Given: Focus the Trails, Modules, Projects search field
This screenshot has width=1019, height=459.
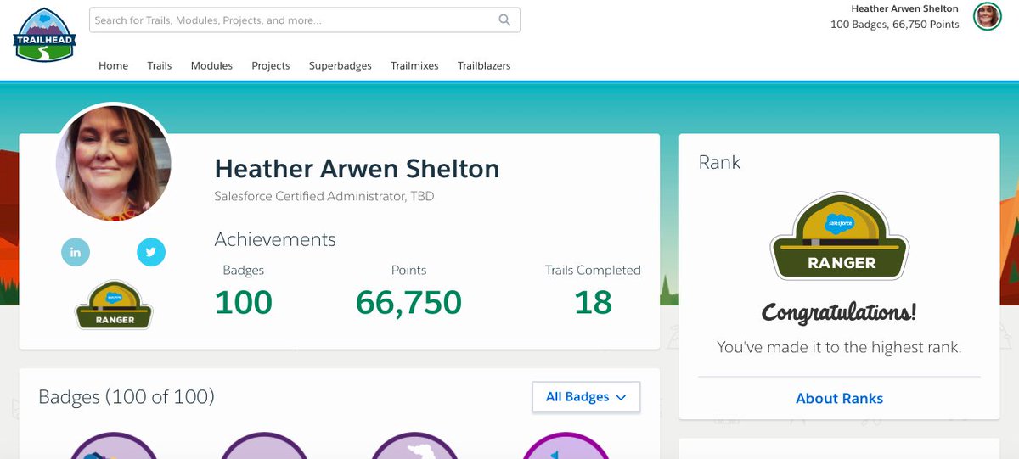Looking at the screenshot, I should 304,20.
